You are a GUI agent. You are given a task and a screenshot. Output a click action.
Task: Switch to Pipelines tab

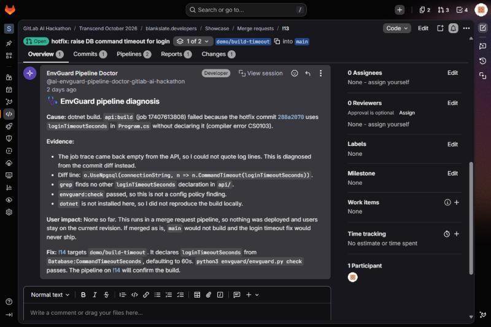pyautogui.click(x=134, y=54)
